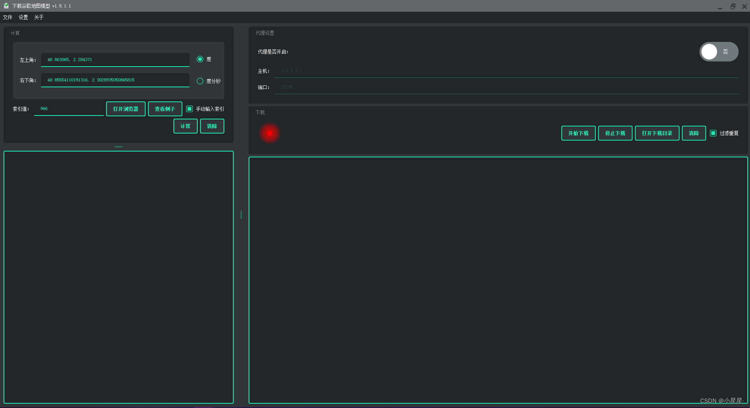Click the red download status indicator
This screenshot has width=750, height=408.
pos(270,133)
